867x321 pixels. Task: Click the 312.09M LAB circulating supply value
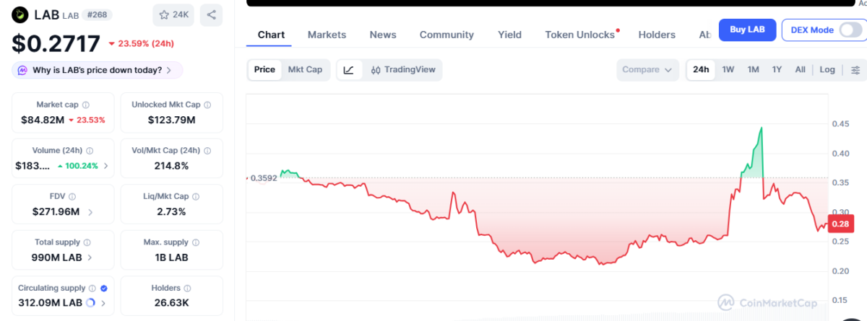click(49, 303)
